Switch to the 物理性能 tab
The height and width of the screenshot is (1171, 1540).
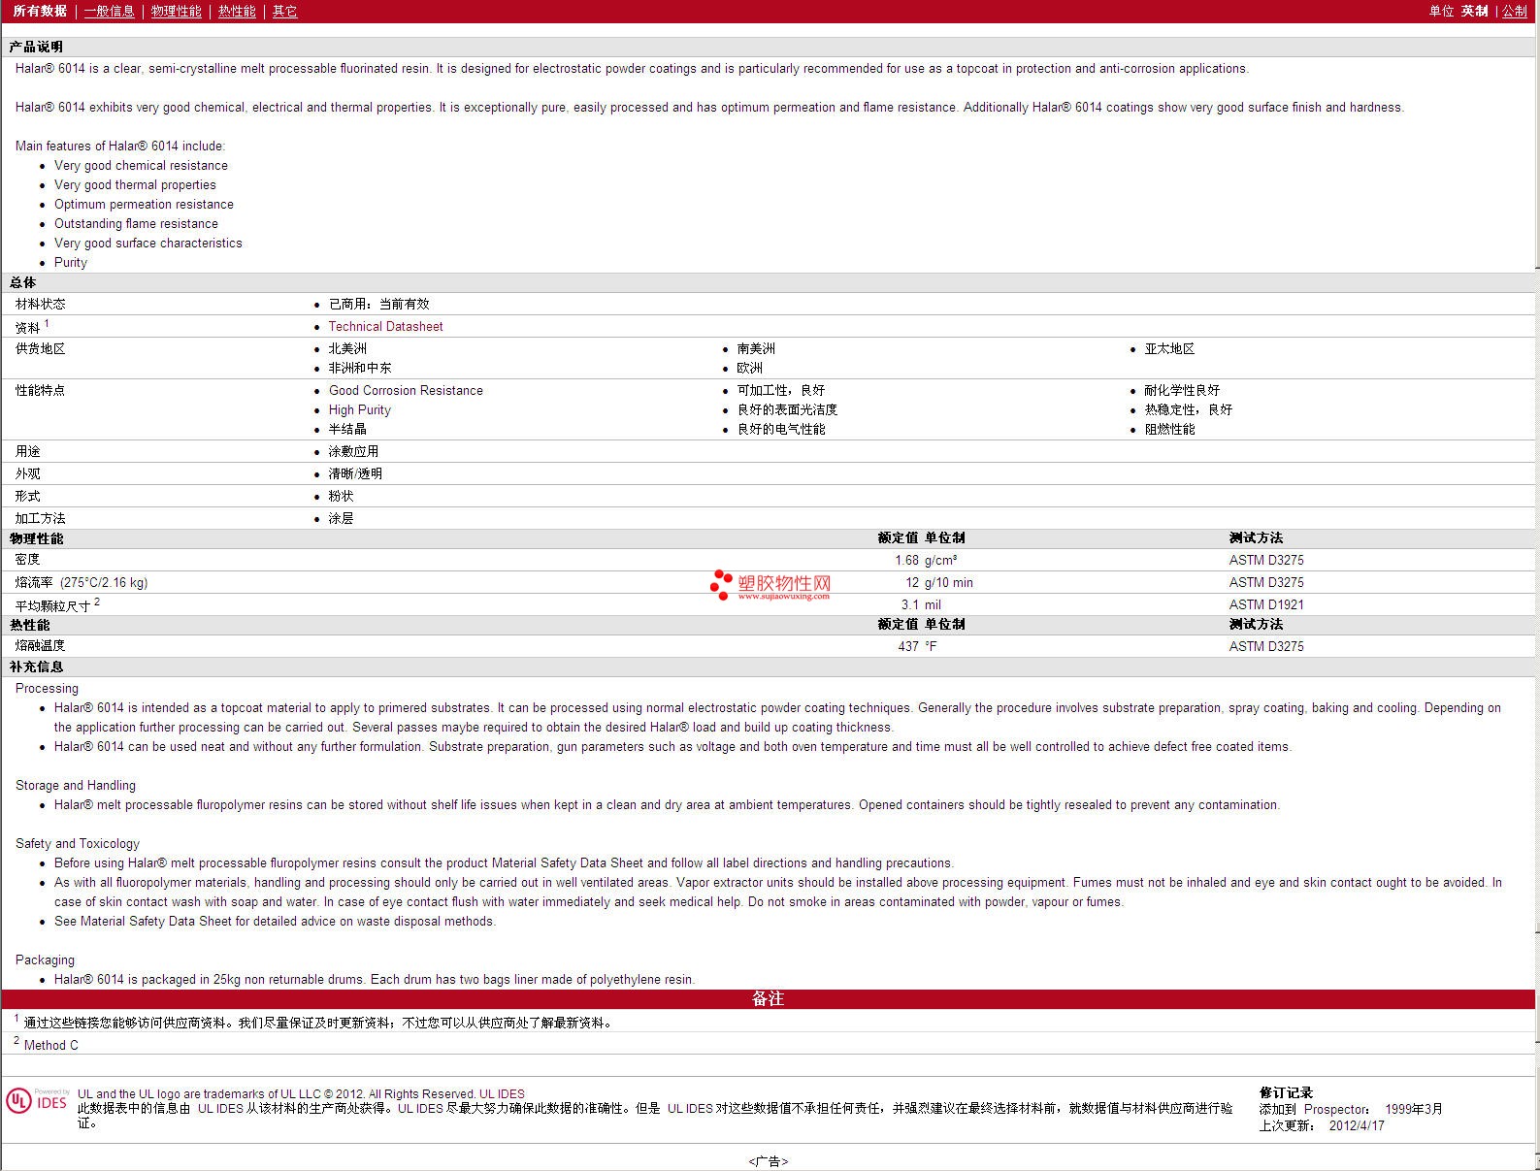[176, 11]
